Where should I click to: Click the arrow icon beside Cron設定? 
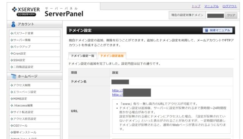click(x=12, y=53)
